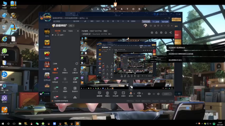
Task: Select OMG起源 in the platform sidebar
Action: point(47,44)
